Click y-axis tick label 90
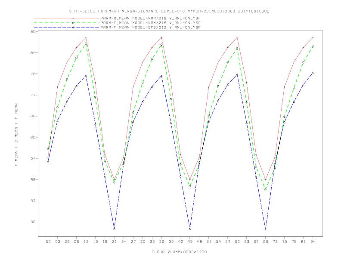Viewport: 341px width, 263px height. (x=33, y=31)
